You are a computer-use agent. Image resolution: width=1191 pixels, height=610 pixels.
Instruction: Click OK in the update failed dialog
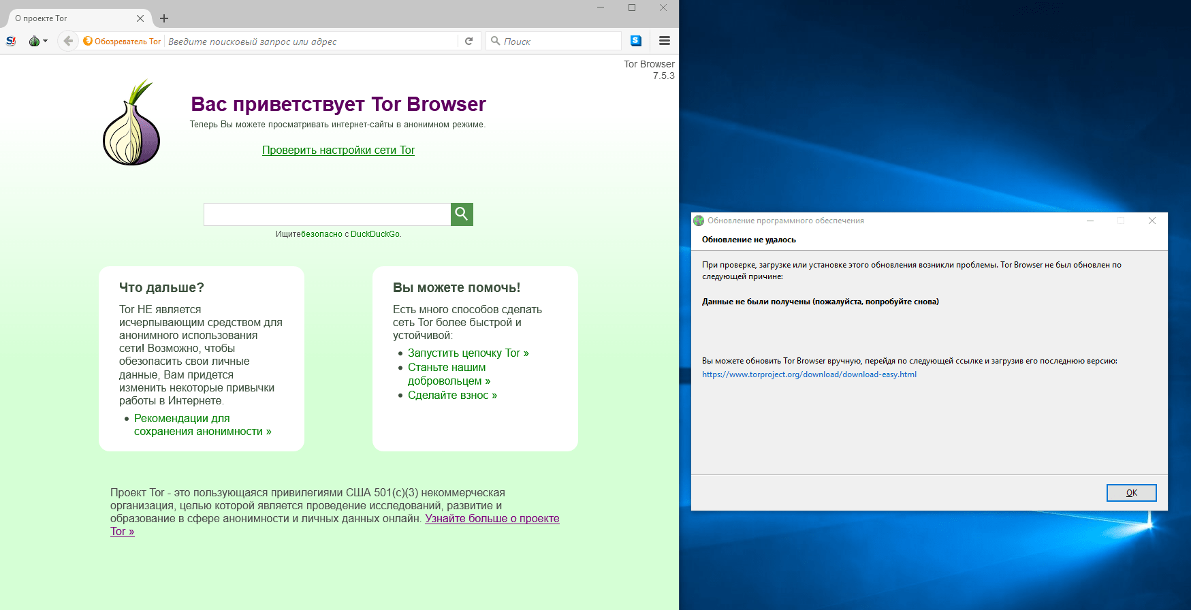(1131, 493)
